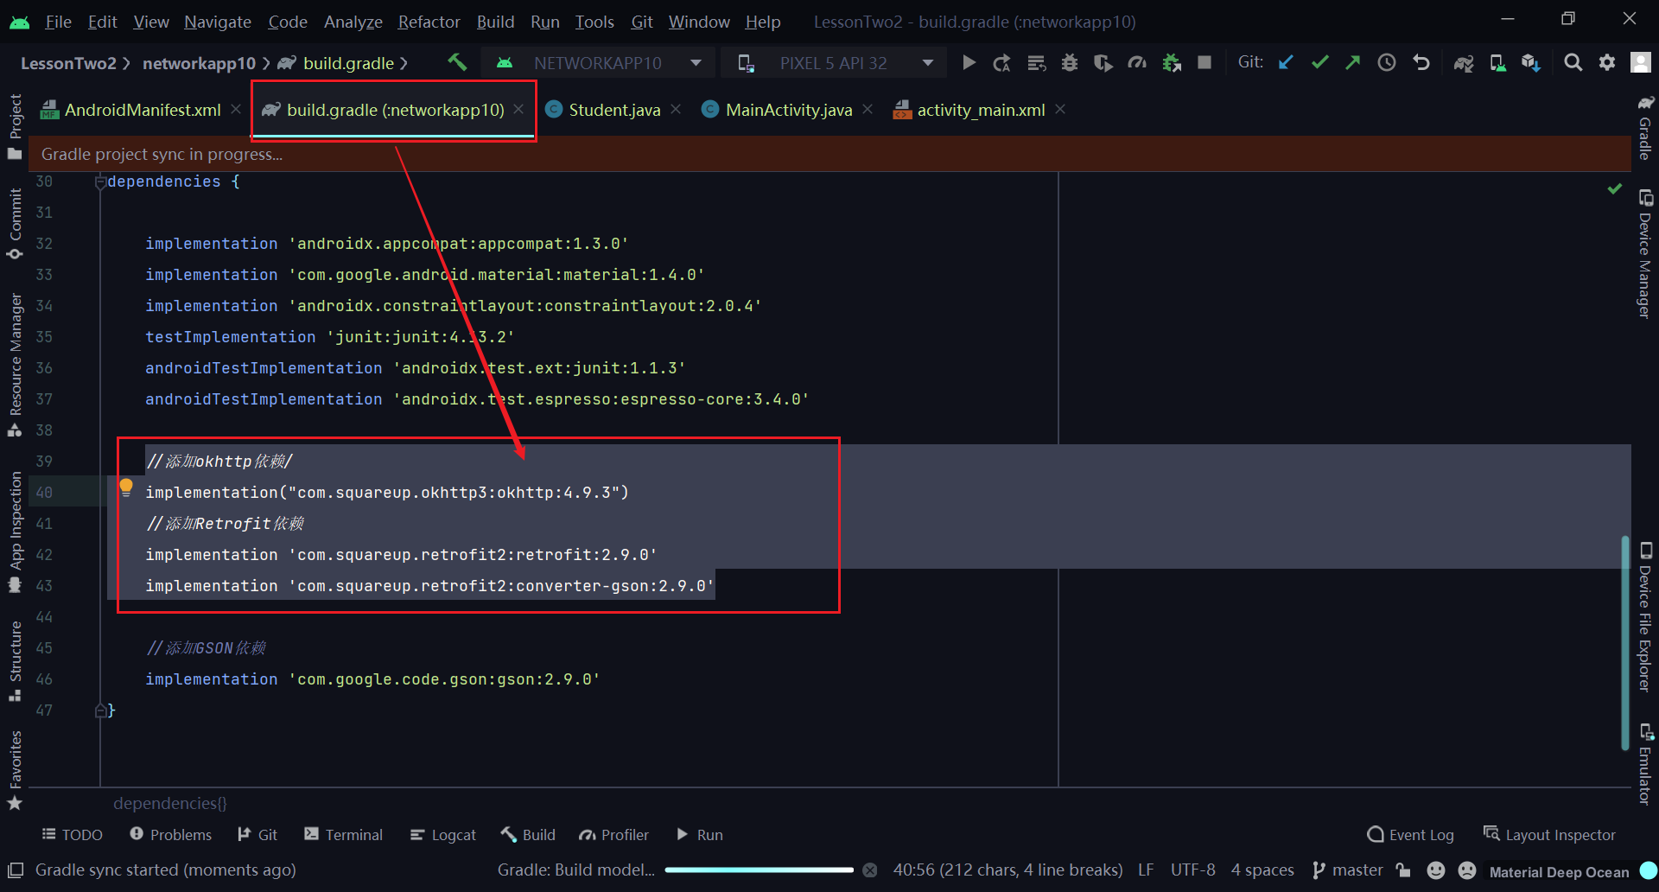Image resolution: width=1659 pixels, height=892 pixels.
Task: Open the Terminal tool window
Action: pos(343,834)
